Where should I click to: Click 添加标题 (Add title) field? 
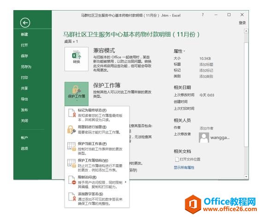click(x=206, y=64)
